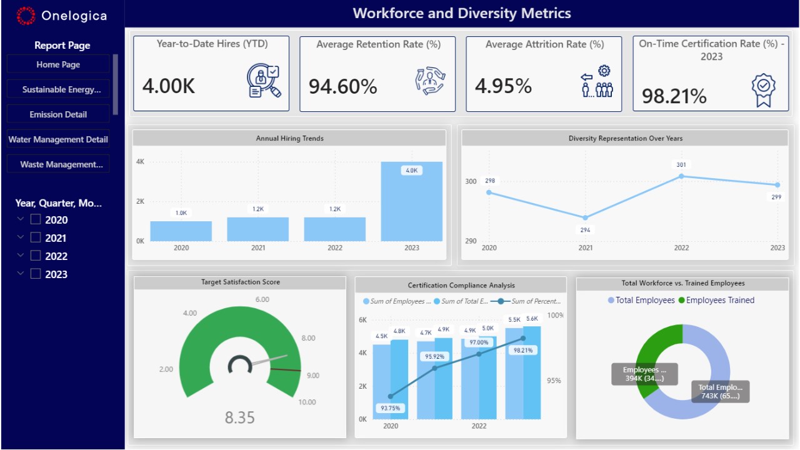Click the Year-to-Date Hires magnifier icon
Screen dimensions: 800x450
pos(264,81)
